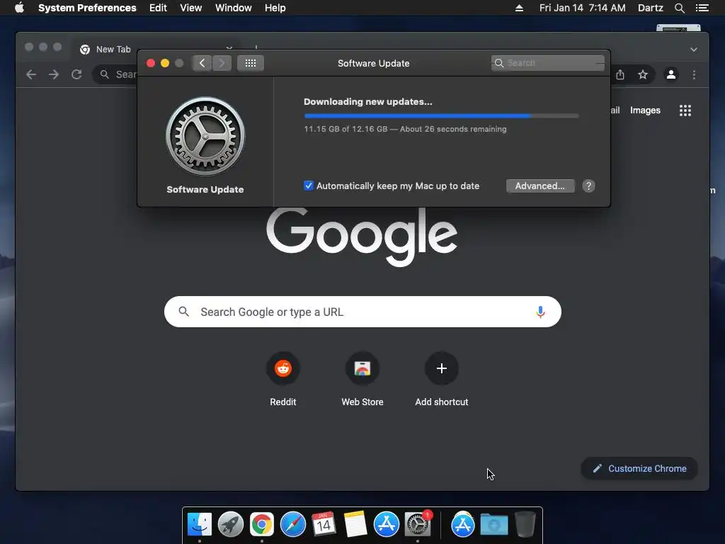Open Notification Center list icon

(x=702, y=8)
